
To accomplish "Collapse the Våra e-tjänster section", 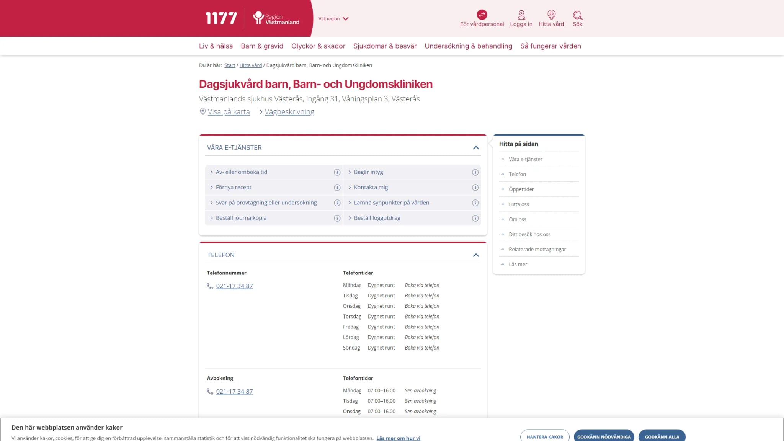I will 476,147.
